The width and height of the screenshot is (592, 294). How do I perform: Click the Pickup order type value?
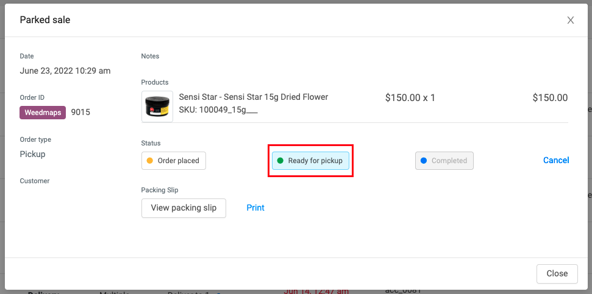(x=33, y=154)
